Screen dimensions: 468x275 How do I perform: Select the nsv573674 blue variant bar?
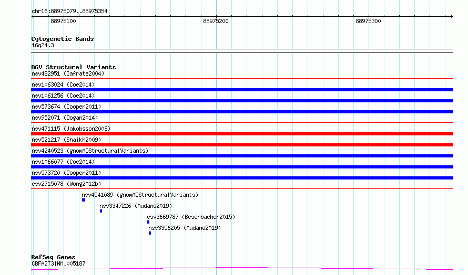click(x=242, y=112)
